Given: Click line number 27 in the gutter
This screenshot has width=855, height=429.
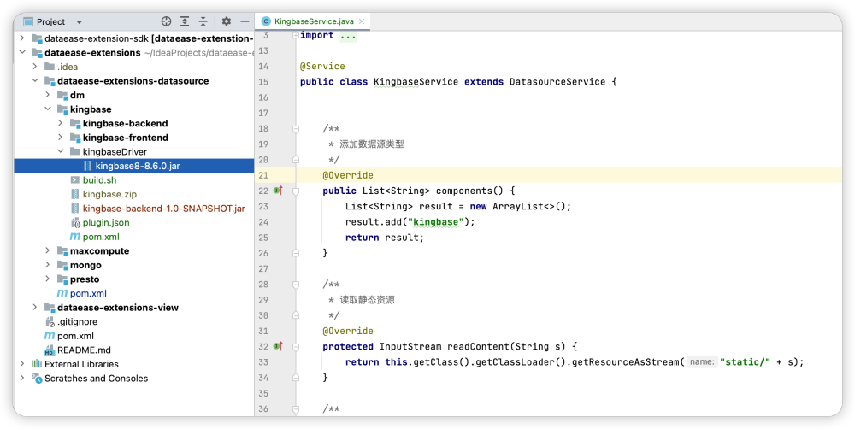Looking at the screenshot, I should pos(262,268).
